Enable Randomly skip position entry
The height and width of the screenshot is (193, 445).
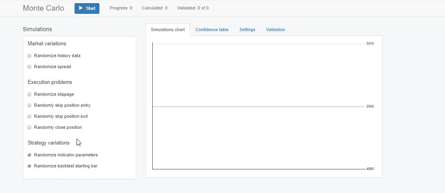(30, 106)
